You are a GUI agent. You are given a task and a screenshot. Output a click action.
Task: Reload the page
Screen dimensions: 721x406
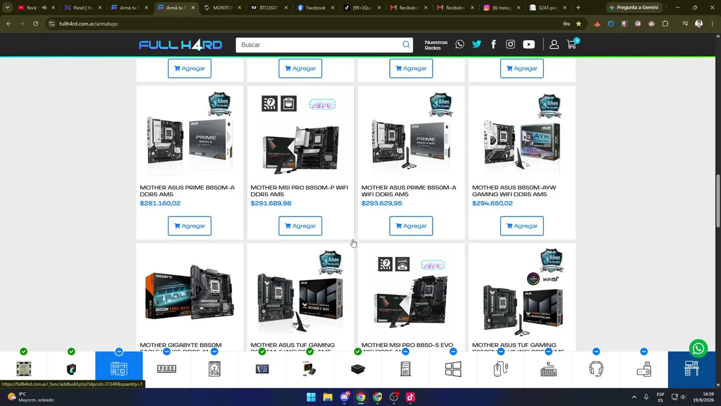35,24
